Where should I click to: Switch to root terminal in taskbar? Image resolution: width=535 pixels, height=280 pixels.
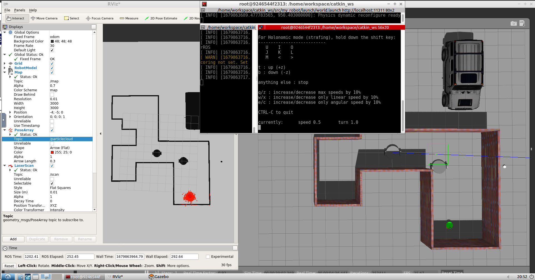85,277
